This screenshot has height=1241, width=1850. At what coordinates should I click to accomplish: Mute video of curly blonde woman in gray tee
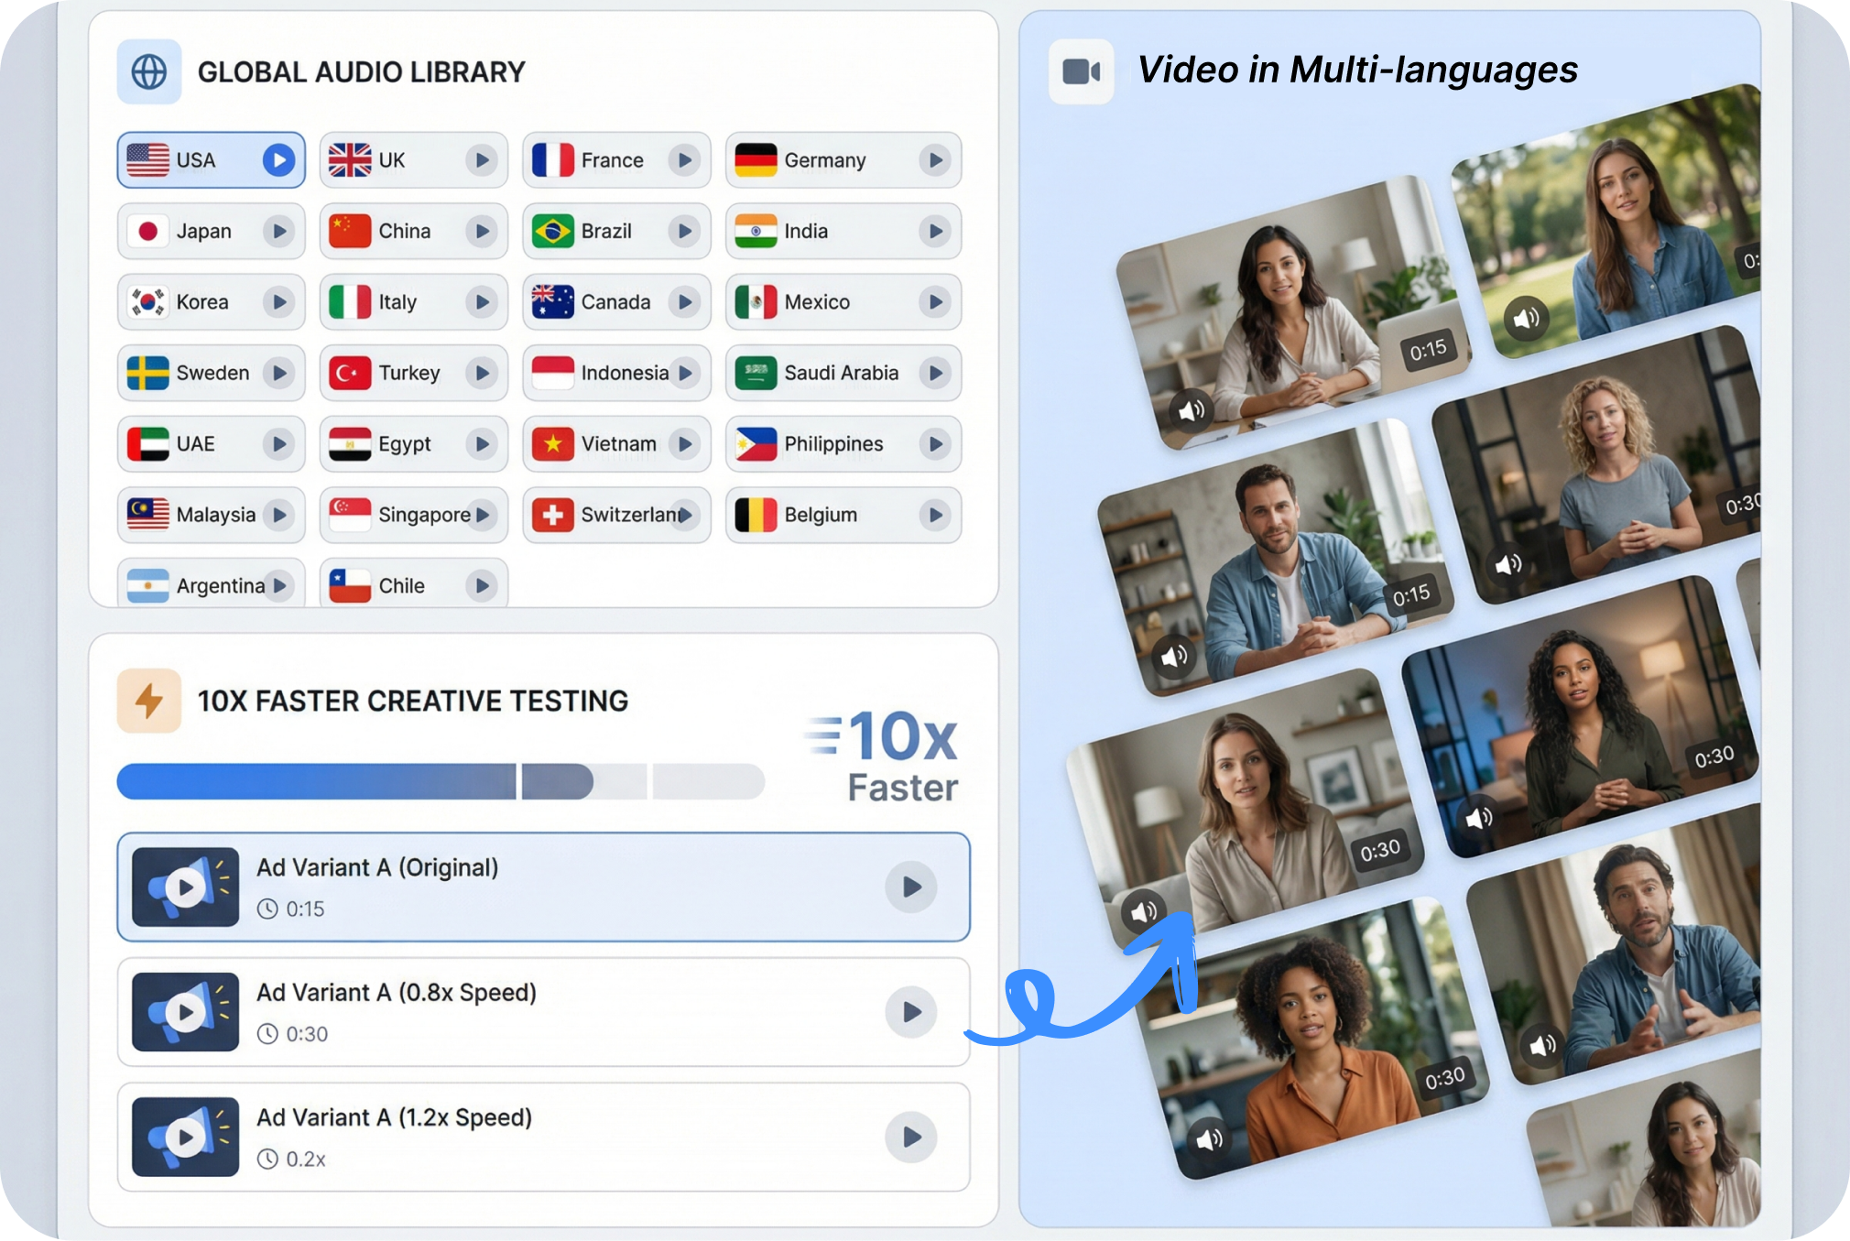[x=1508, y=563]
